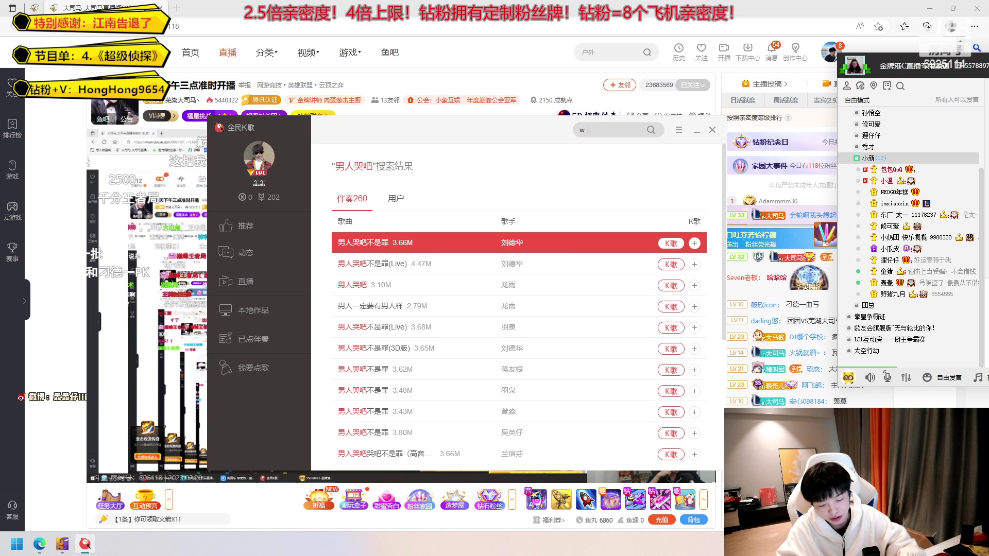
Task: Click 充值 recharge button
Action: pyautogui.click(x=662, y=520)
